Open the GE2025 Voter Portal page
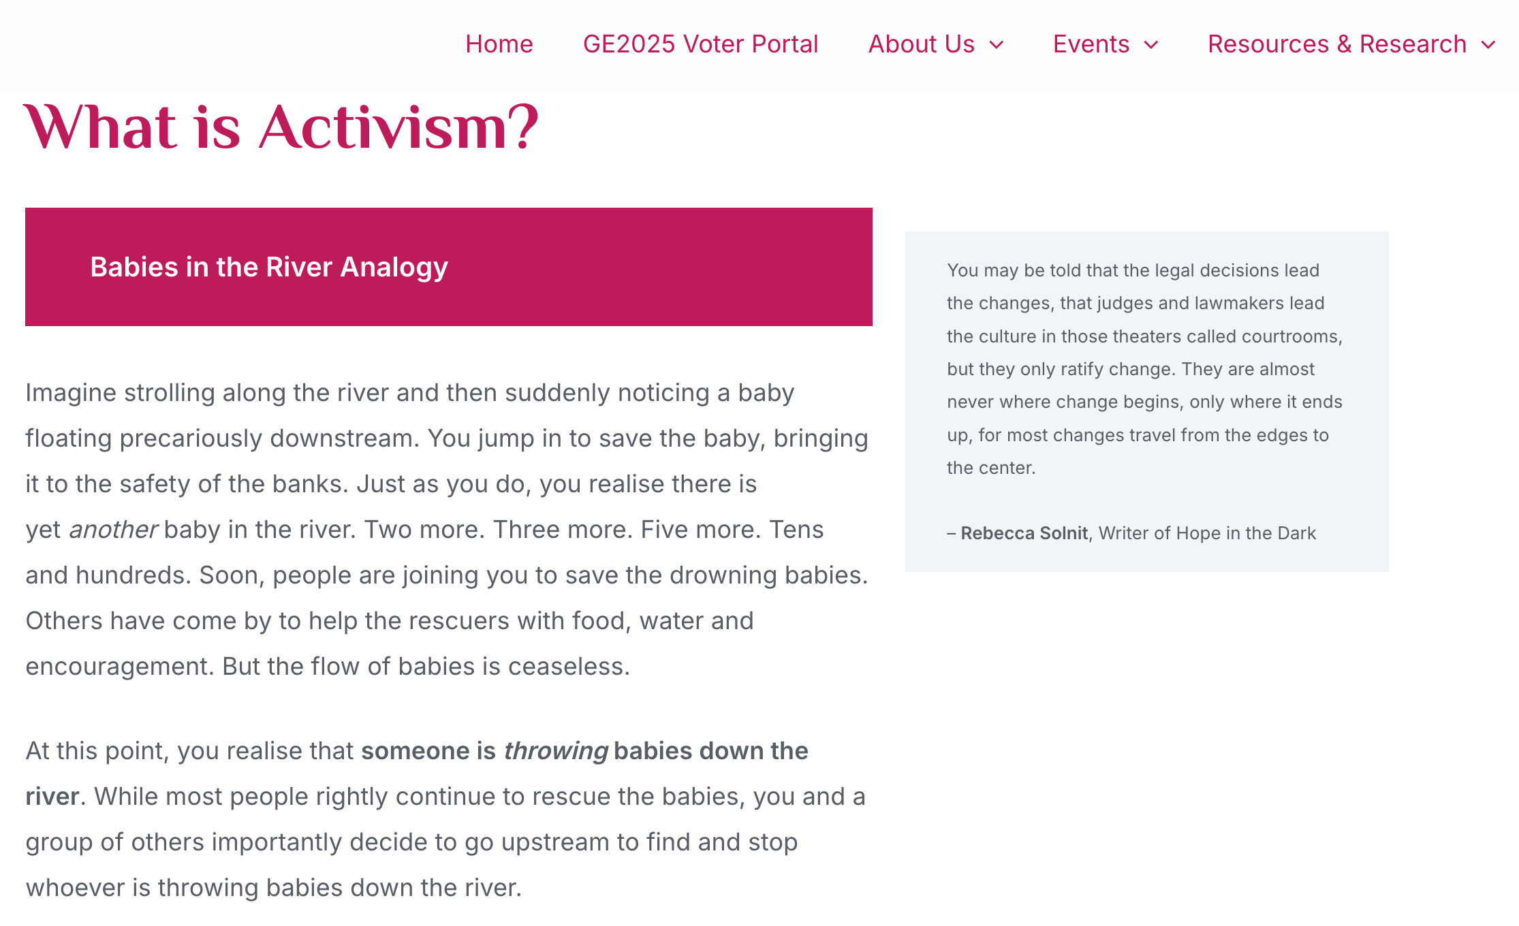Screen dimensions: 1519x926 click(700, 44)
